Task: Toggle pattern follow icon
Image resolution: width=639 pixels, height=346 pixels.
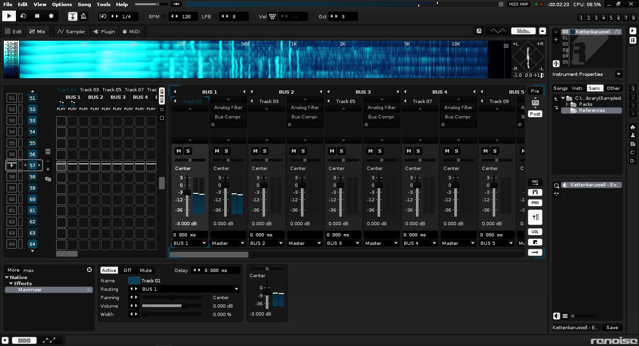Action: click(x=73, y=16)
